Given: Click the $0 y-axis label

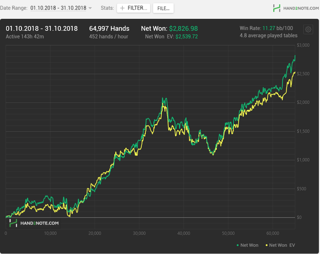Looking at the screenshot, I should (x=299, y=217).
